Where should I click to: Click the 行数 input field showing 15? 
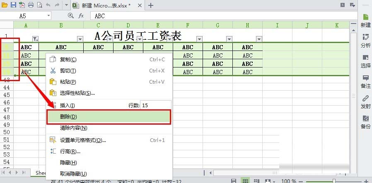point(155,106)
